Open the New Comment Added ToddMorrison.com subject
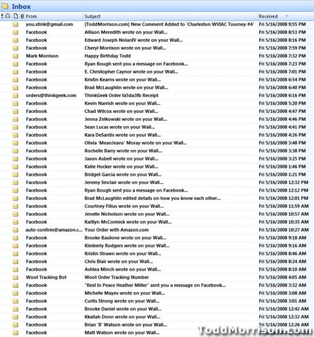Viewport: 314px width, 337px height. pos(169,25)
